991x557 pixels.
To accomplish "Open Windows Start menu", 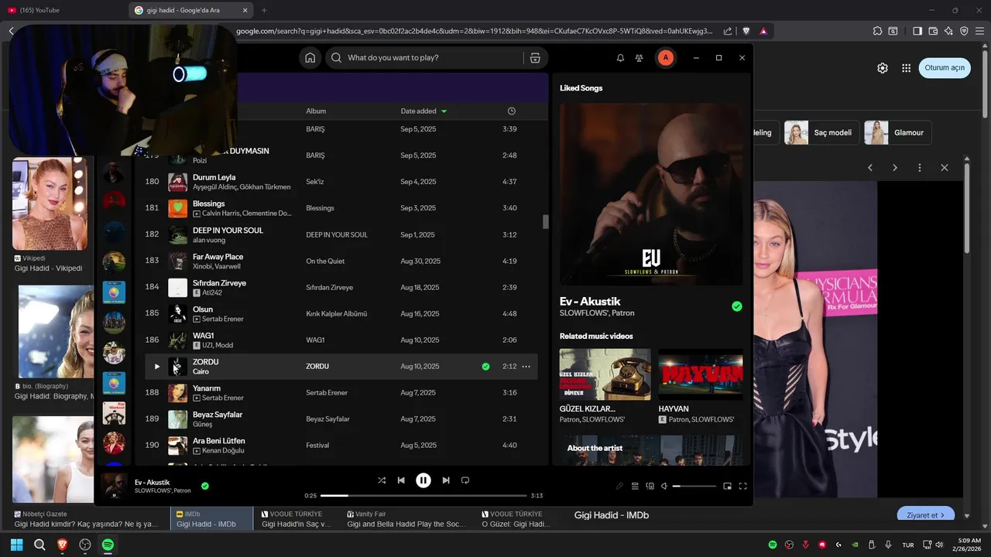I will [x=16, y=545].
